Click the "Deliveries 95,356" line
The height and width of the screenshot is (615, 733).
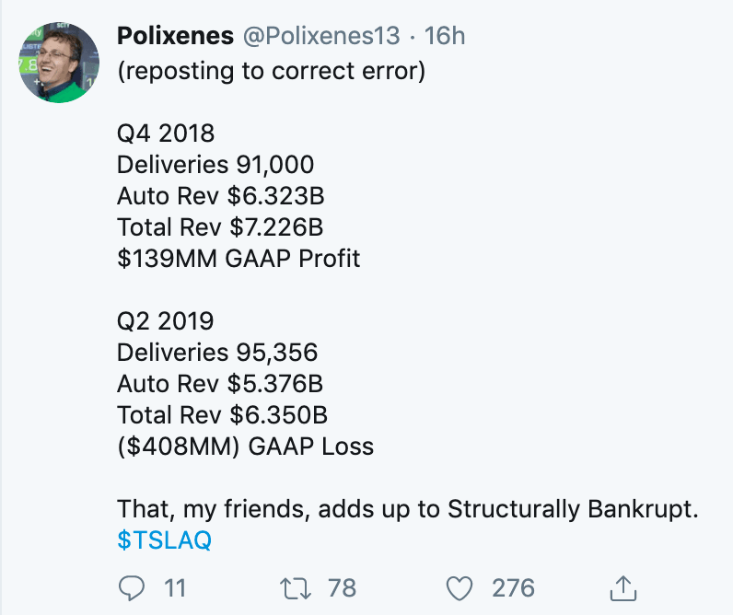pyautogui.click(x=217, y=353)
